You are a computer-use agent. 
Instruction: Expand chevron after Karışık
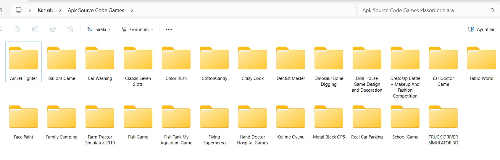click(x=60, y=10)
